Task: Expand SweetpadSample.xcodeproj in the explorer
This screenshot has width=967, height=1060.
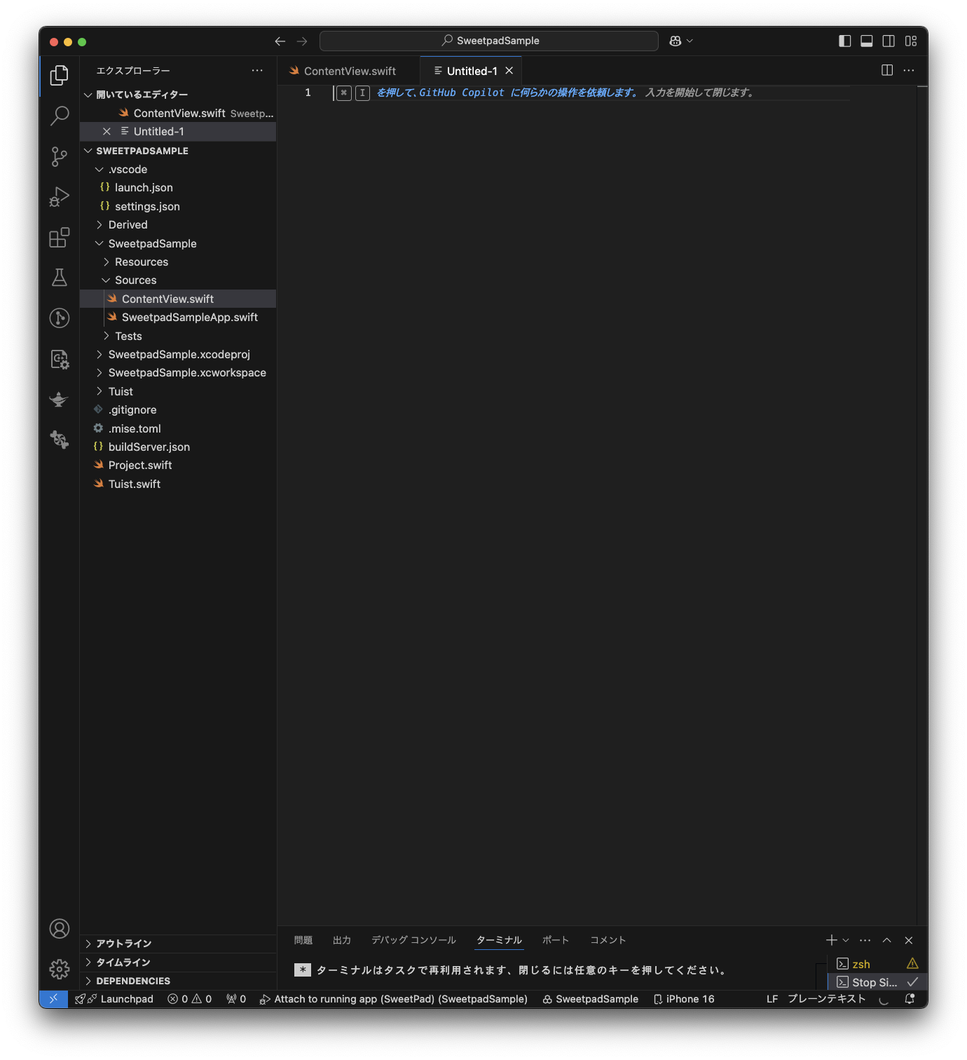Action: 179,354
